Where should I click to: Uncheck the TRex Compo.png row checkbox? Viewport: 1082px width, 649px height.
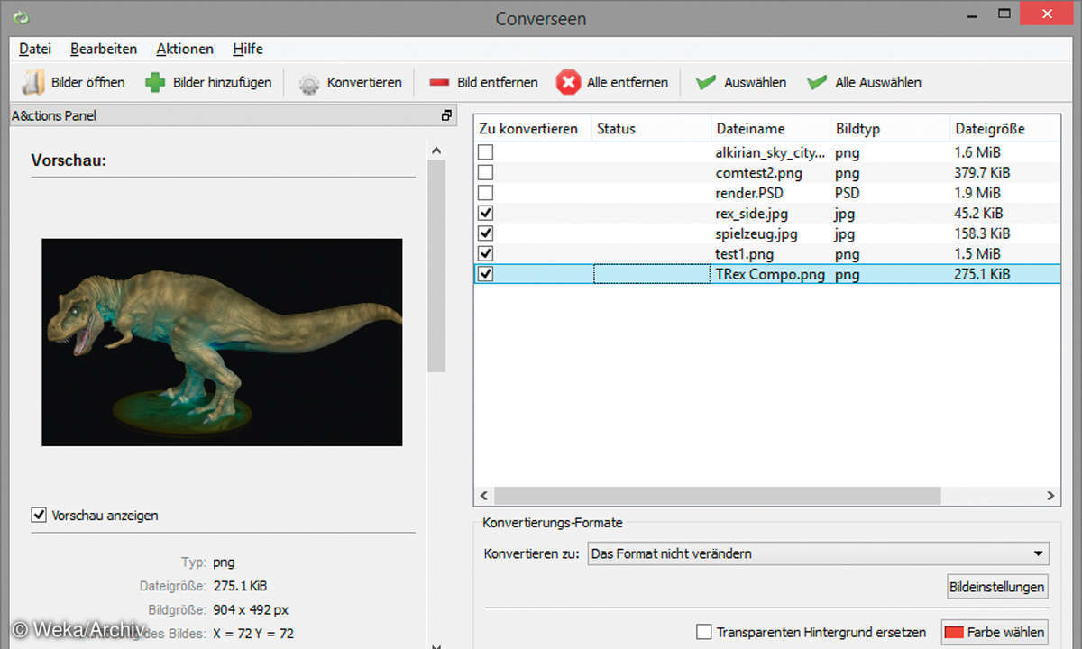click(486, 274)
